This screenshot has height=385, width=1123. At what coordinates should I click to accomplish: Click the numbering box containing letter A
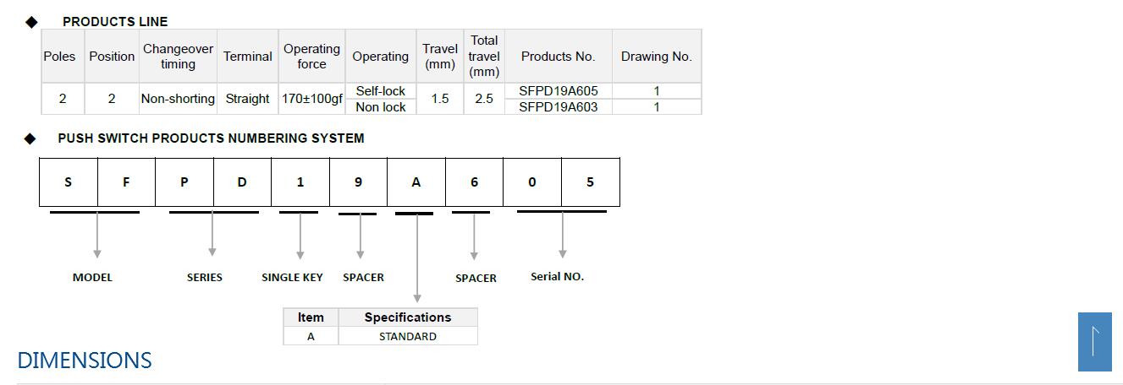416,182
